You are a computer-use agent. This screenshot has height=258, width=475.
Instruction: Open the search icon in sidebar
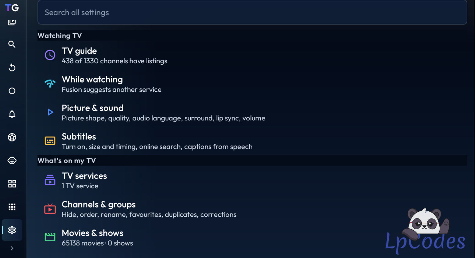(x=12, y=44)
